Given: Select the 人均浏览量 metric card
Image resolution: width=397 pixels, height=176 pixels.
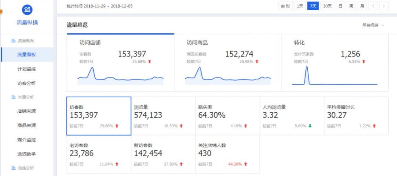Looking at the screenshot, I should 292,116.
